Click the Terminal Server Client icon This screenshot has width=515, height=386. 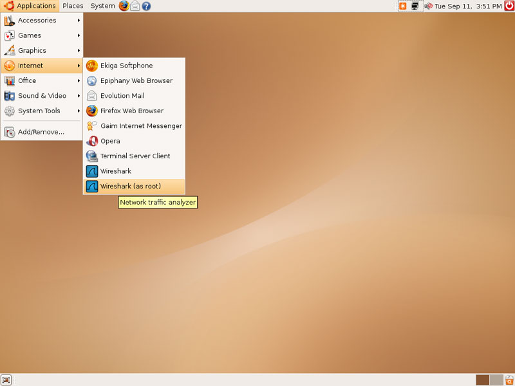pyautogui.click(x=91, y=156)
